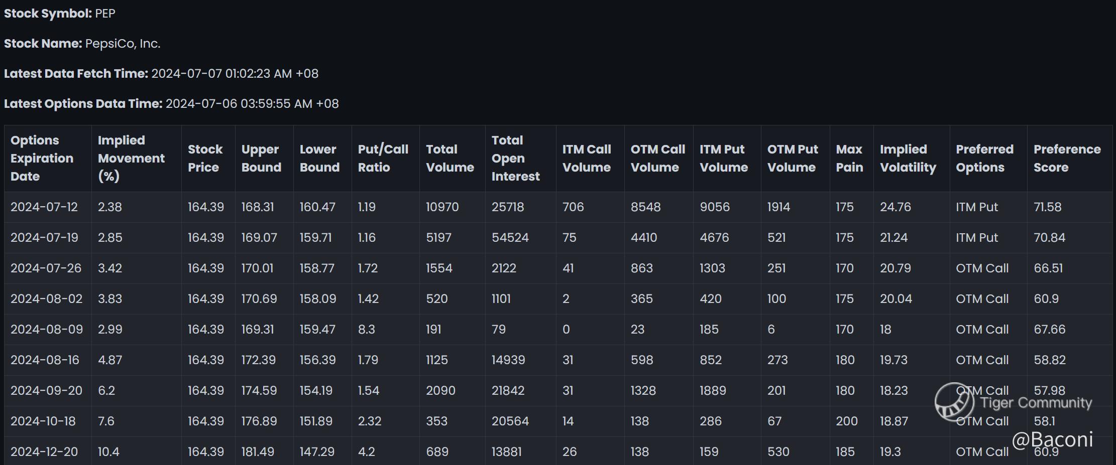Screen dimensions: 1116x465
Task: Click the 54524 total open interest value
Action: (510, 237)
